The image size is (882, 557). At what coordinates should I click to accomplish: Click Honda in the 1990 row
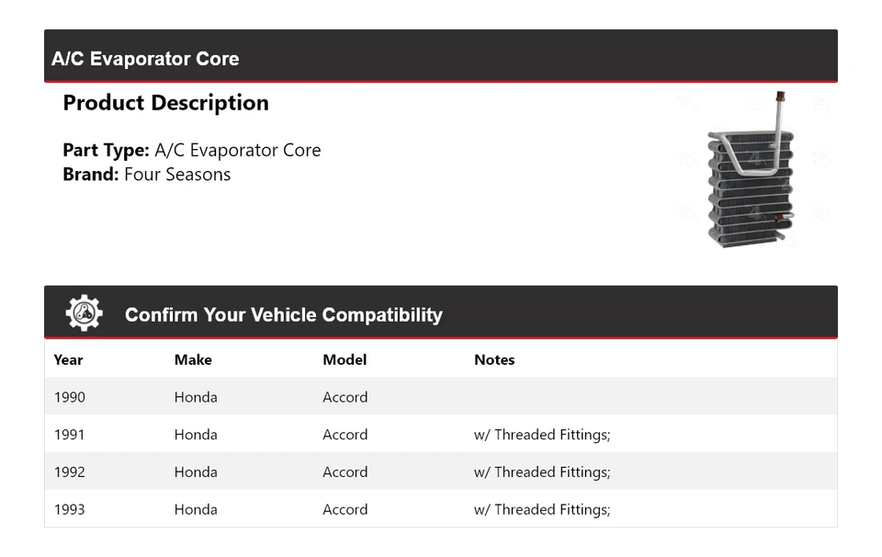[196, 397]
